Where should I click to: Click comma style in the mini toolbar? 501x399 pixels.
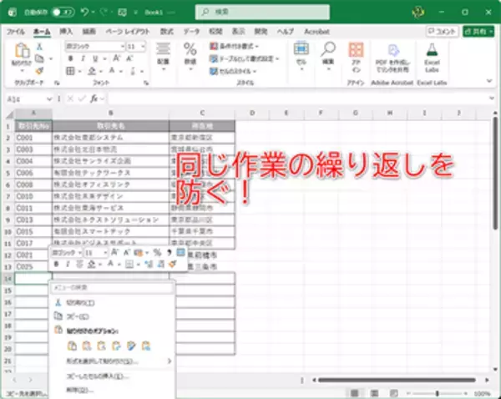(169, 253)
